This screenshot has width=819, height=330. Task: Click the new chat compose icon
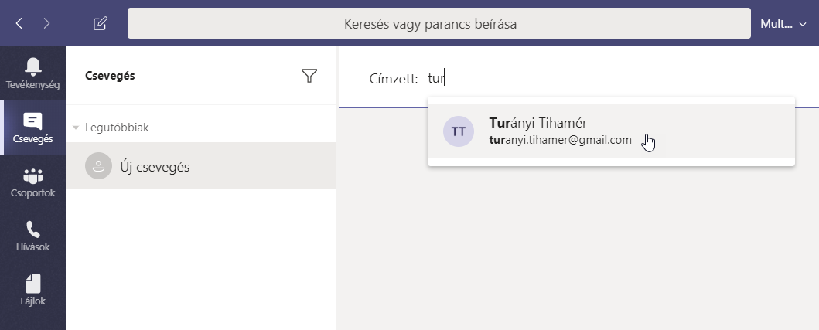tap(100, 23)
